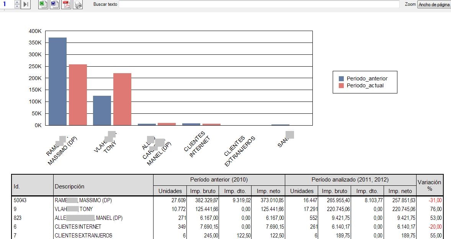The image size is (451, 239).
Task: Click the 'Id.' column header
Action: coord(32,187)
